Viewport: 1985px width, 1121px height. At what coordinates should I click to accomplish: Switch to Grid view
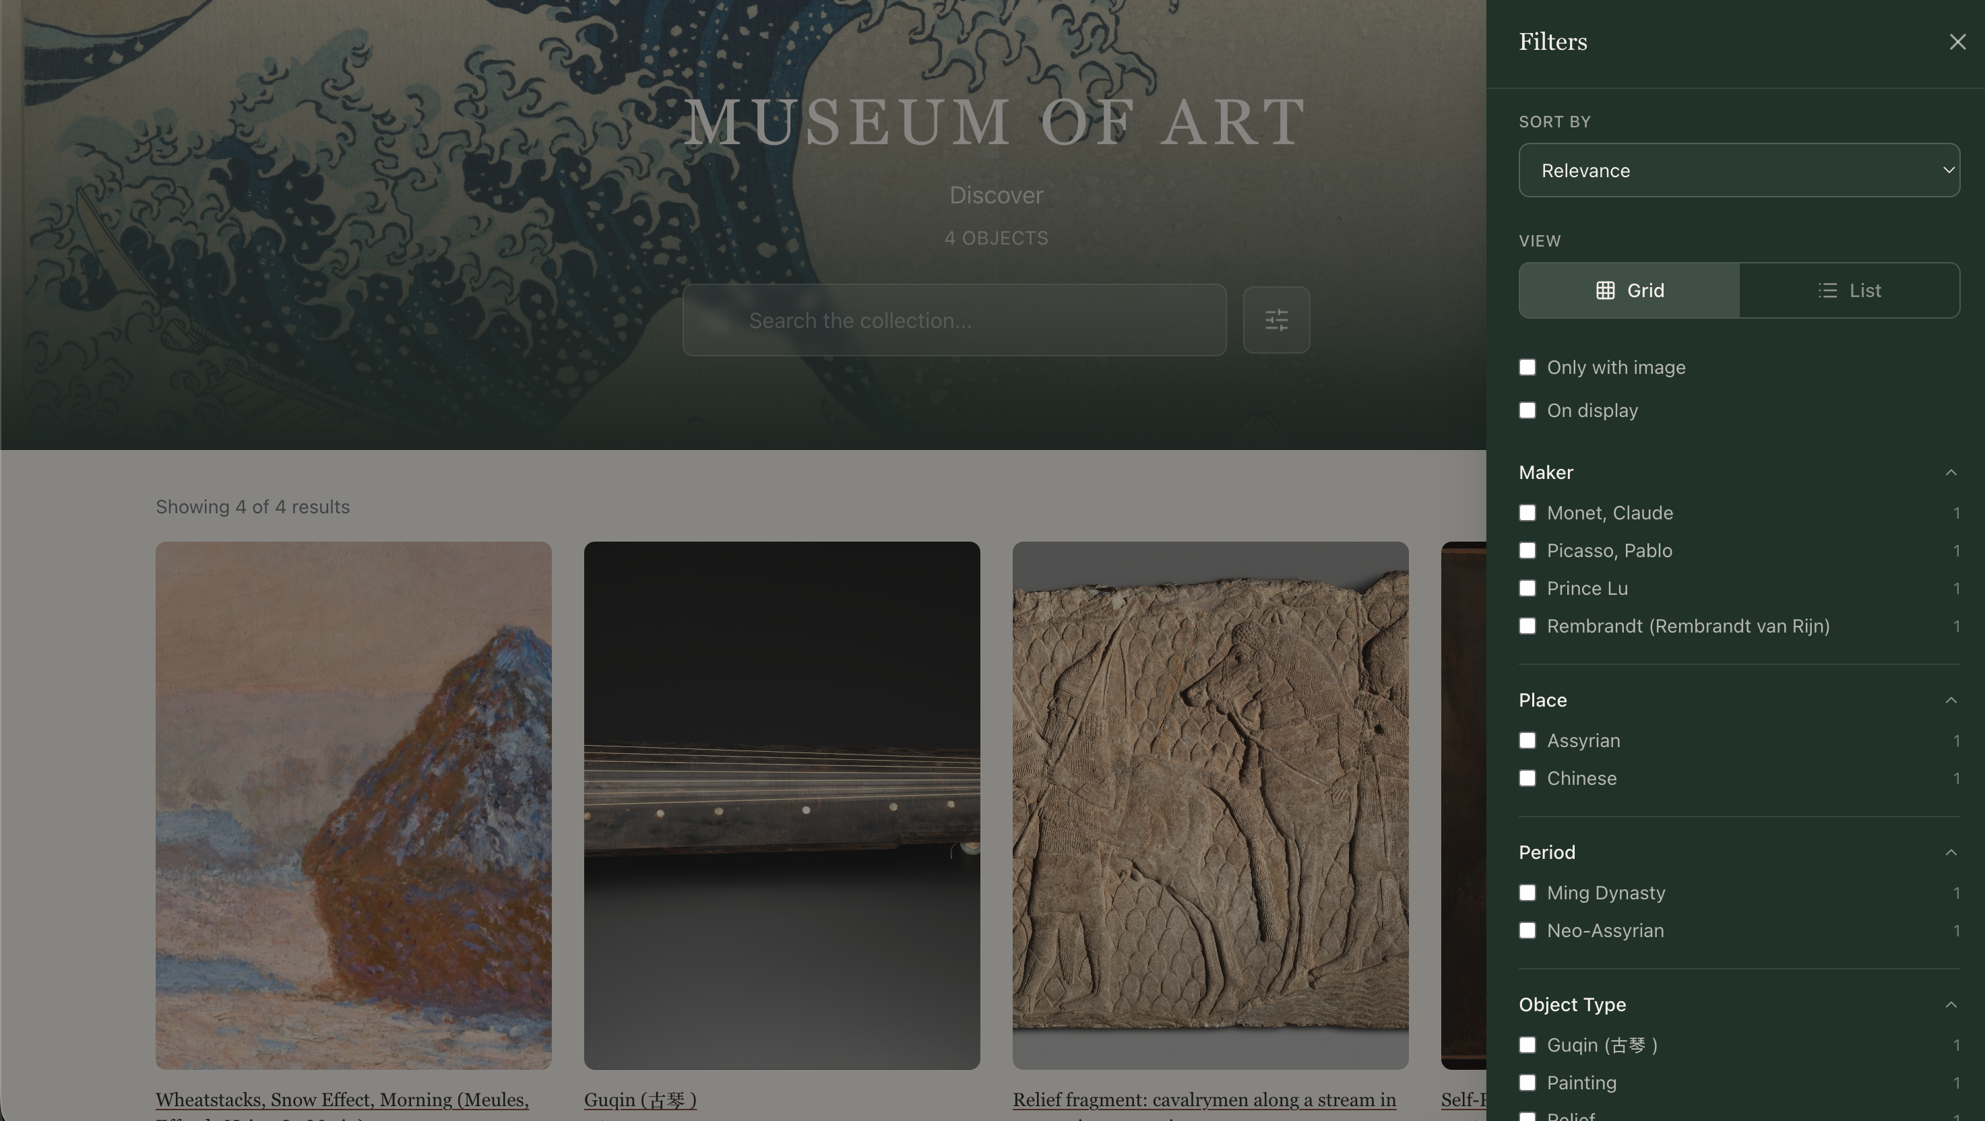(x=1629, y=290)
